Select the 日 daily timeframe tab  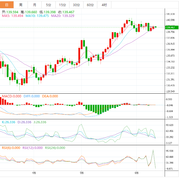7,5
